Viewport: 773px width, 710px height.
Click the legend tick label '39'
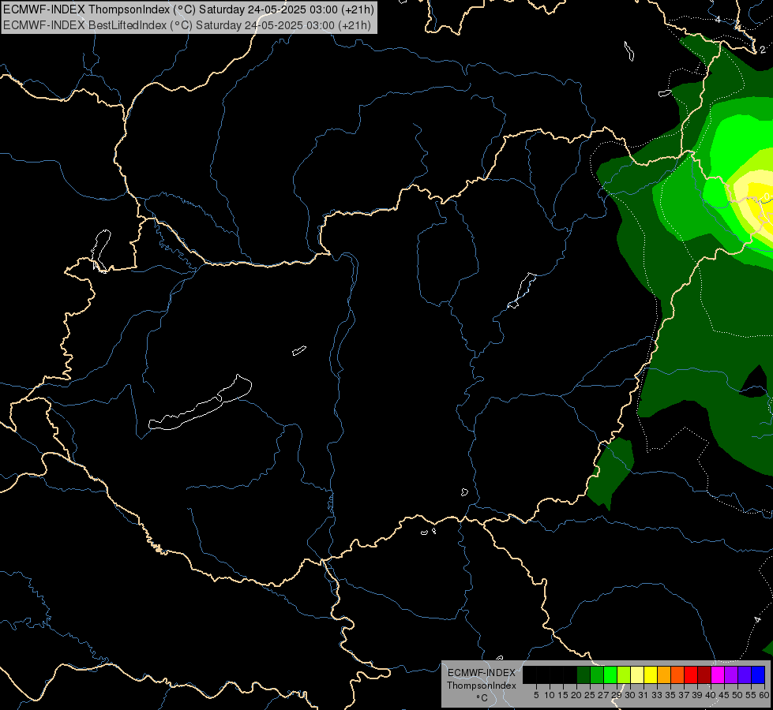(697, 695)
